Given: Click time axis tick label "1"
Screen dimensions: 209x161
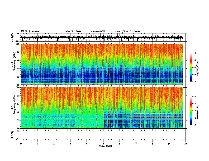Looking at the screenshot, I should [37, 144].
